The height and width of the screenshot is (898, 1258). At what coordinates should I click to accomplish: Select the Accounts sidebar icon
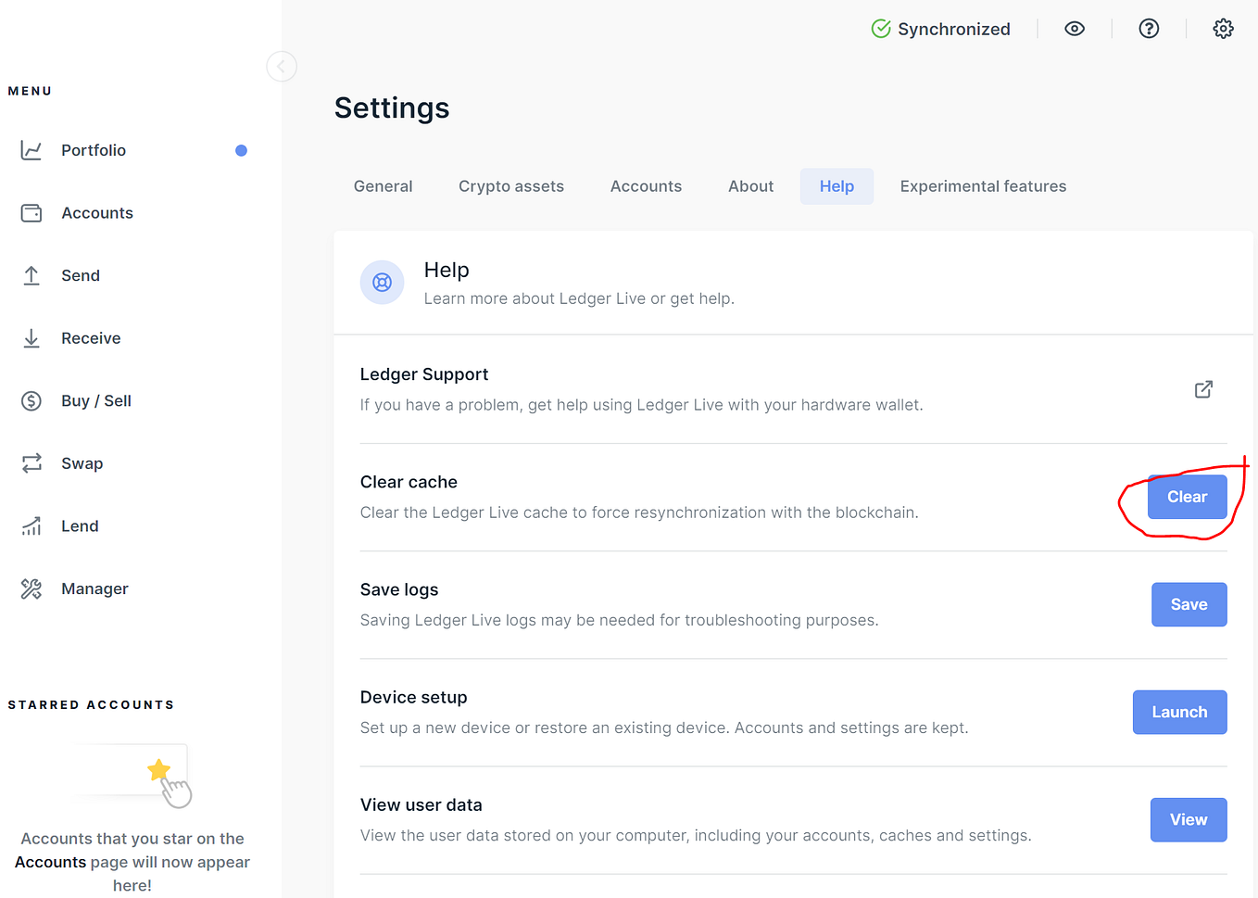pos(96,212)
